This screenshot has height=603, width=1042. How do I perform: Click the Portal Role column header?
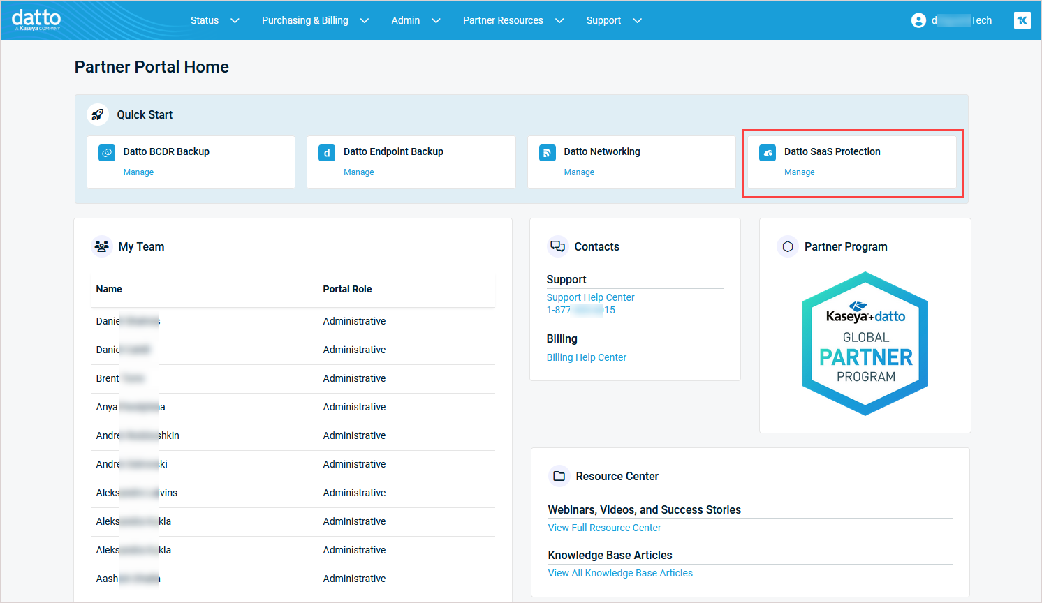(x=347, y=289)
